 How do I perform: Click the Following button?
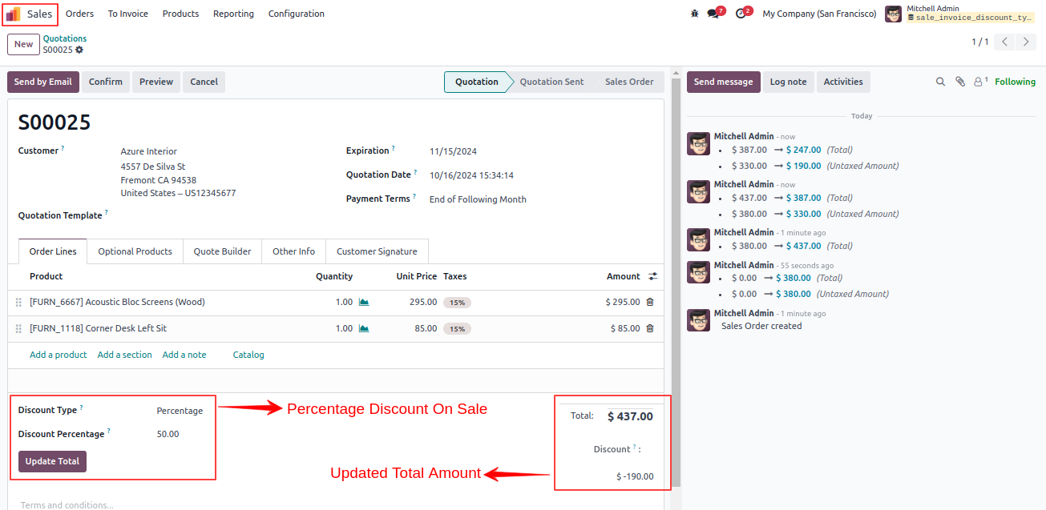tap(1015, 82)
